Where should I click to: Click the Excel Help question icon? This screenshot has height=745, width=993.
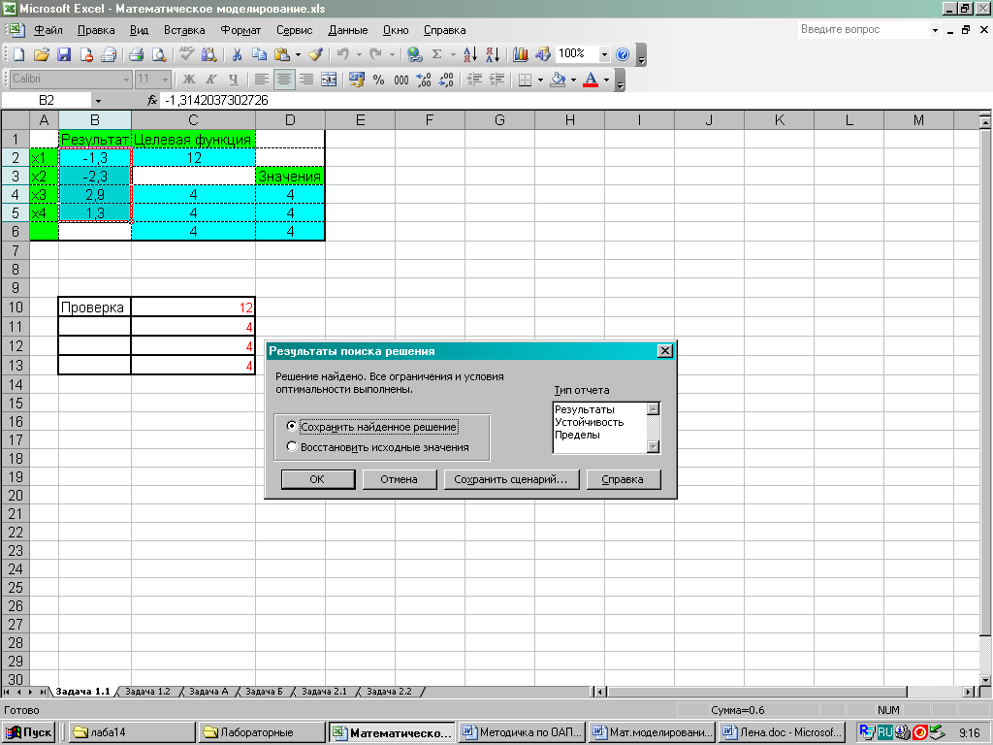pyautogui.click(x=623, y=54)
